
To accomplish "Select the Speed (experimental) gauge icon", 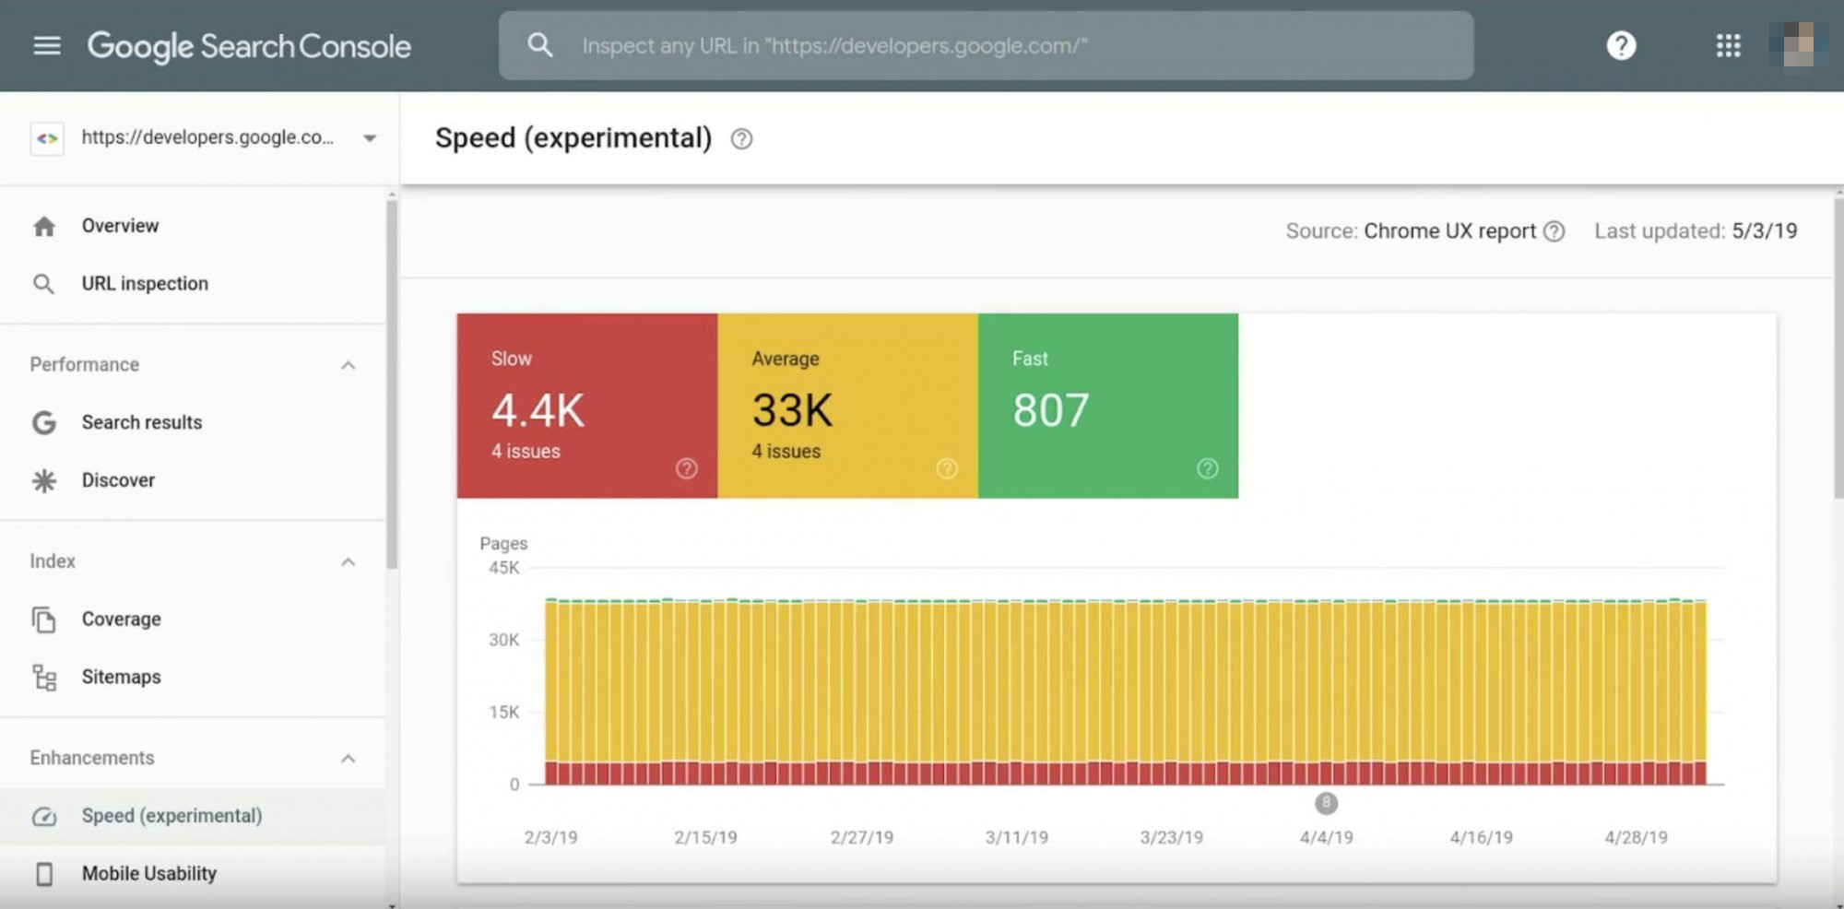I will pyautogui.click(x=43, y=816).
